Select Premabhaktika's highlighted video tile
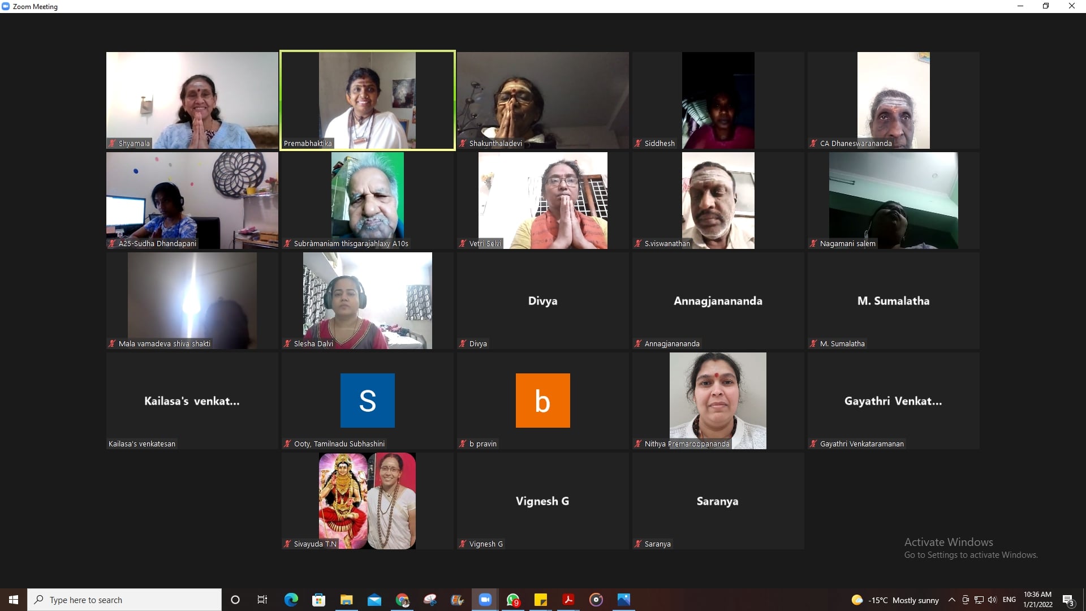 [x=368, y=100]
